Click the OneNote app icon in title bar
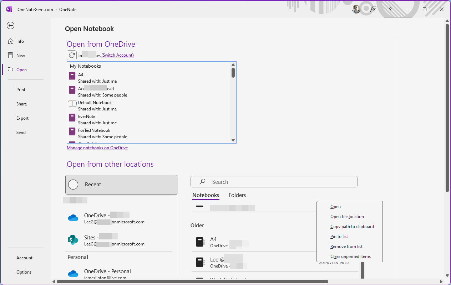 tap(9, 9)
